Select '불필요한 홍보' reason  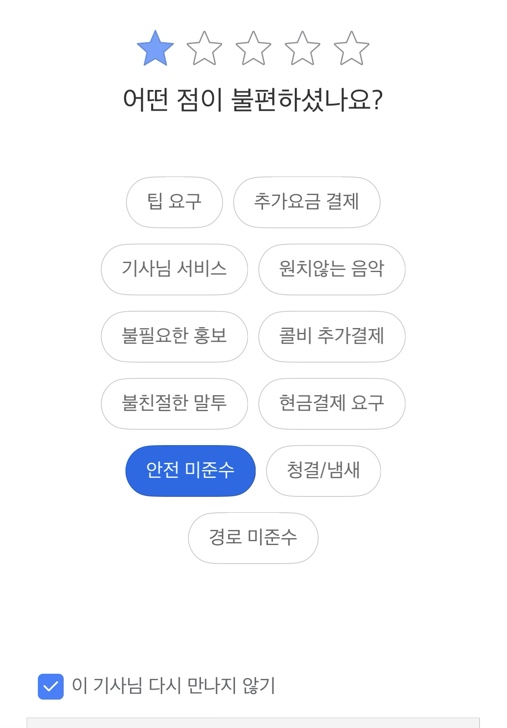coord(174,336)
